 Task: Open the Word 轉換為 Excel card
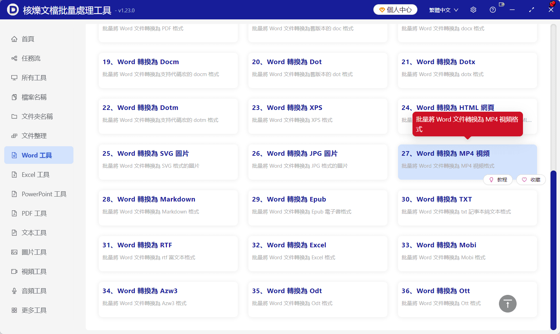pyautogui.click(x=318, y=254)
